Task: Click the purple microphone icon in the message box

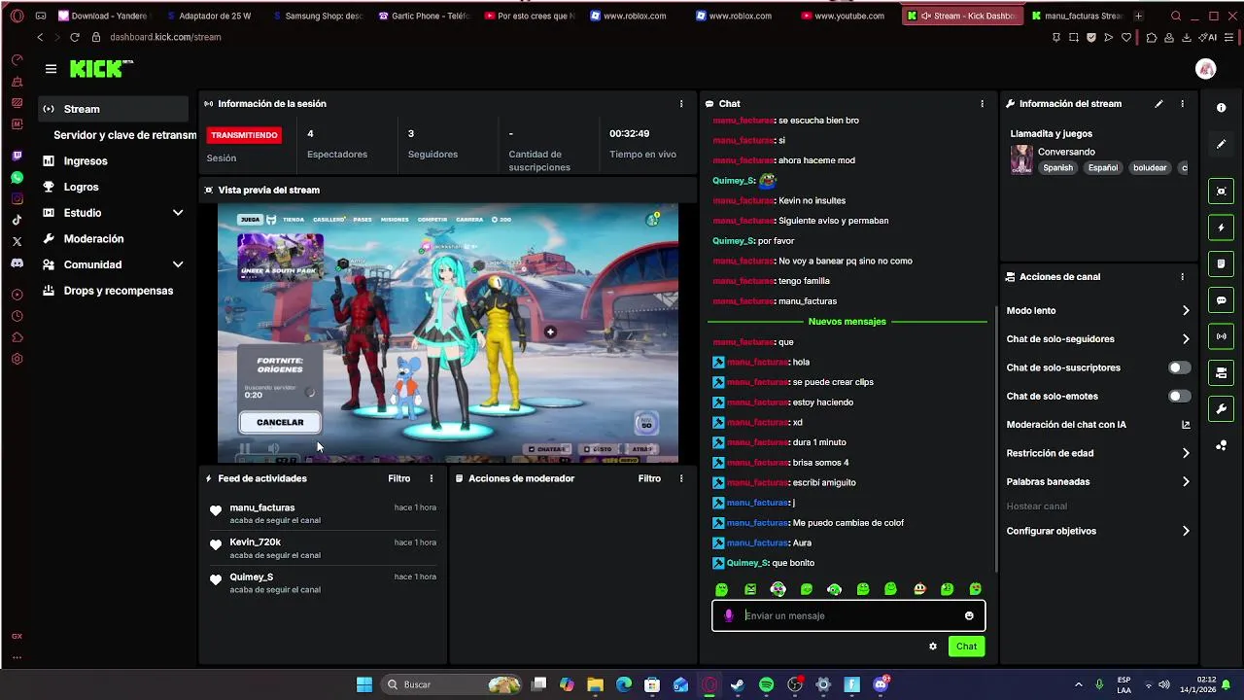Action: 729,615
